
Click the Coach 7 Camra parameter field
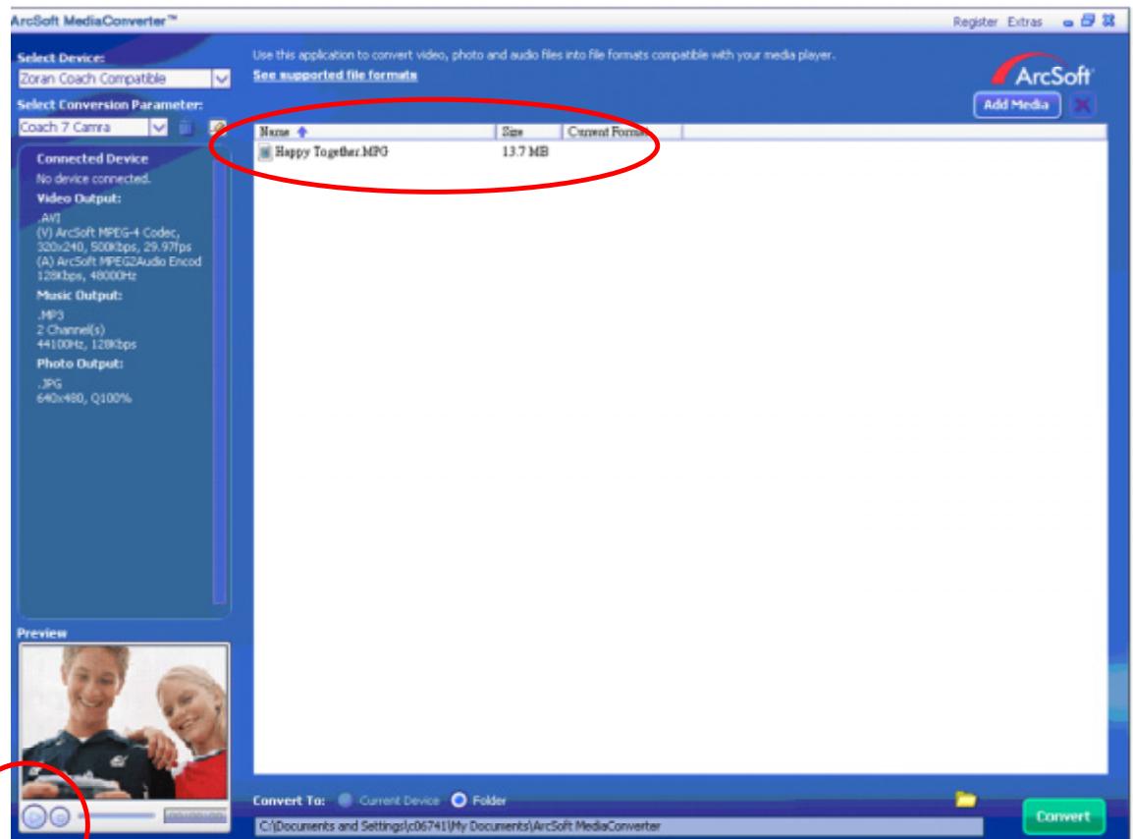[83, 128]
